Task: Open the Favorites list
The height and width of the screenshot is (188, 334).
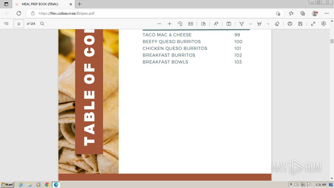Action: [x=291, y=13]
